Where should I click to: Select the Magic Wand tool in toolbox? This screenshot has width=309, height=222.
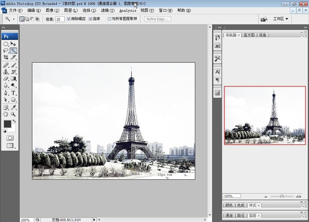point(13,51)
